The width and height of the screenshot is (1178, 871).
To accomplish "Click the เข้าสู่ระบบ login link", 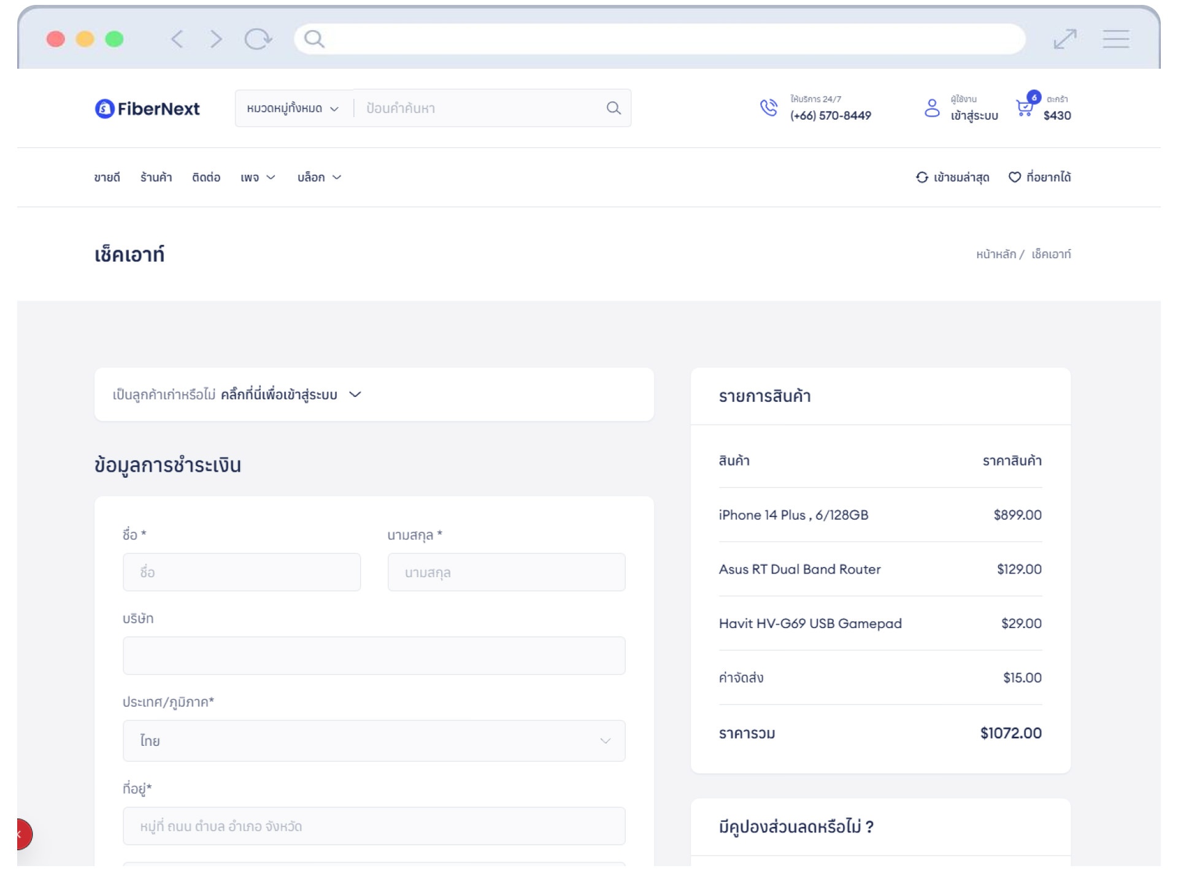I will click(x=974, y=115).
